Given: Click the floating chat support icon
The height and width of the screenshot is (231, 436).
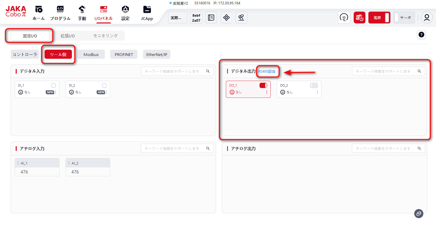Looking at the screenshot, I should 419,214.
